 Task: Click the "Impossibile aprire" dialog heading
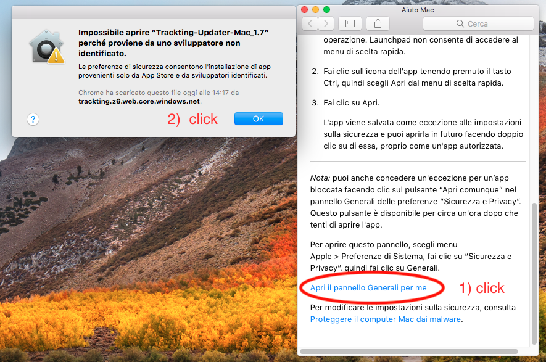coord(173,43)
